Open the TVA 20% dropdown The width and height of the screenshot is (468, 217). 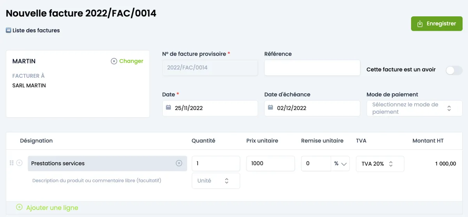(x=380, y=164)
